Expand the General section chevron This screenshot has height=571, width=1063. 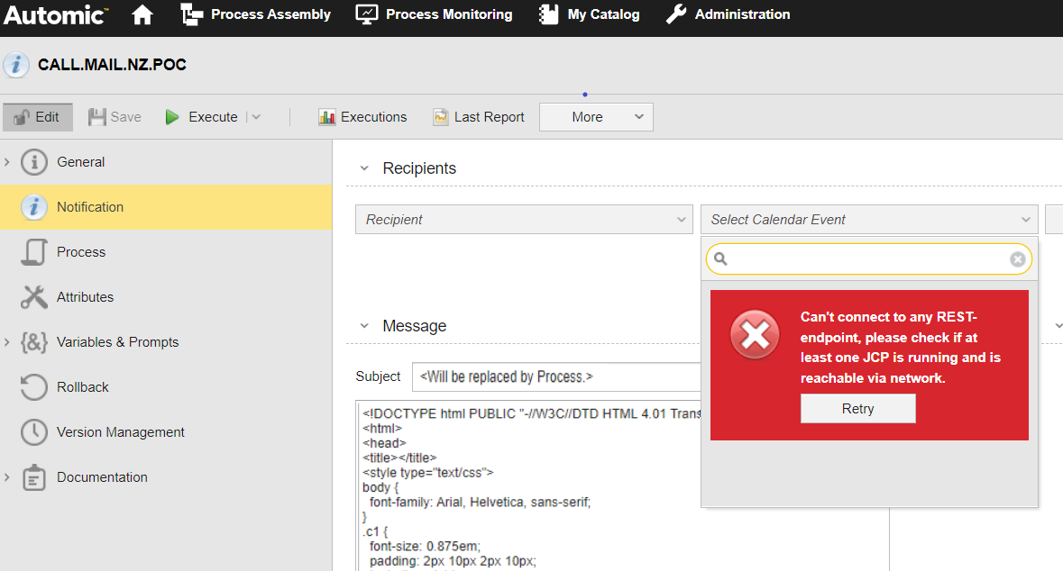point(7,162)
